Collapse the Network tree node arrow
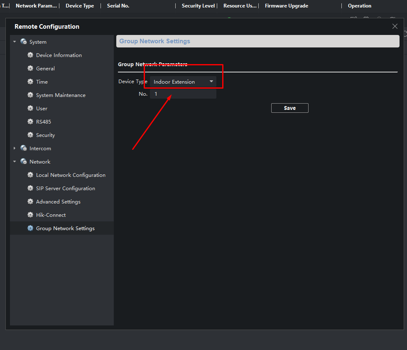Image resolution: width=407 pixels, height=350 pixels. click(x=15, y=161)
